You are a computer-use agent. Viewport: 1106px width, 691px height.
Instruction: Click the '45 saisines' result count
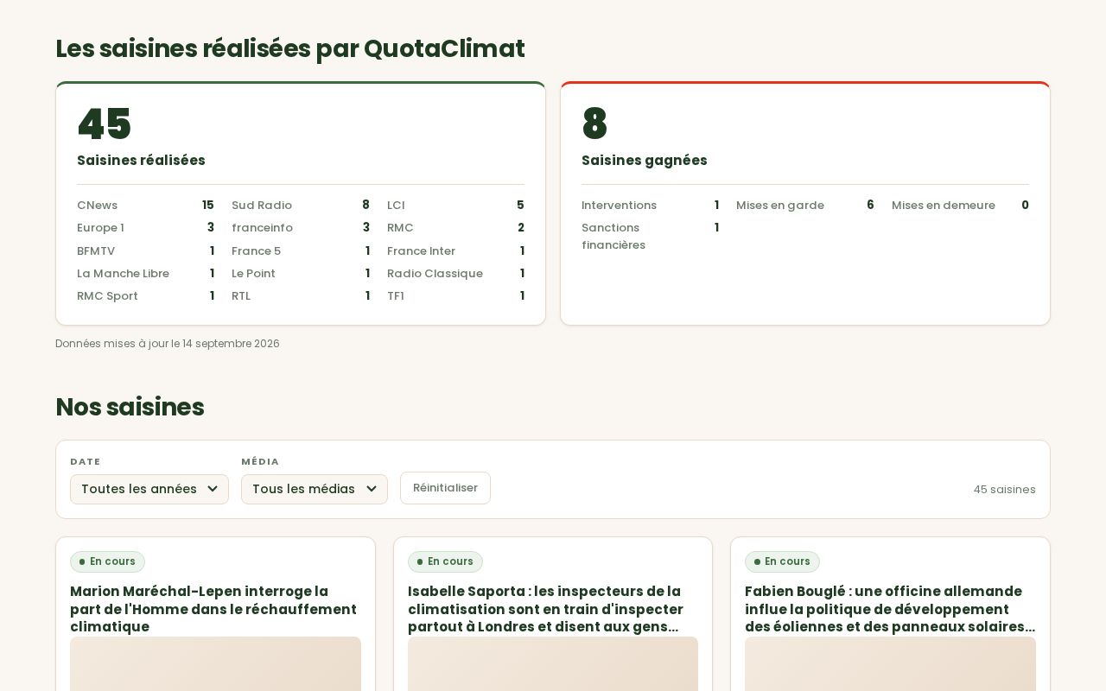pos(1004,490)
